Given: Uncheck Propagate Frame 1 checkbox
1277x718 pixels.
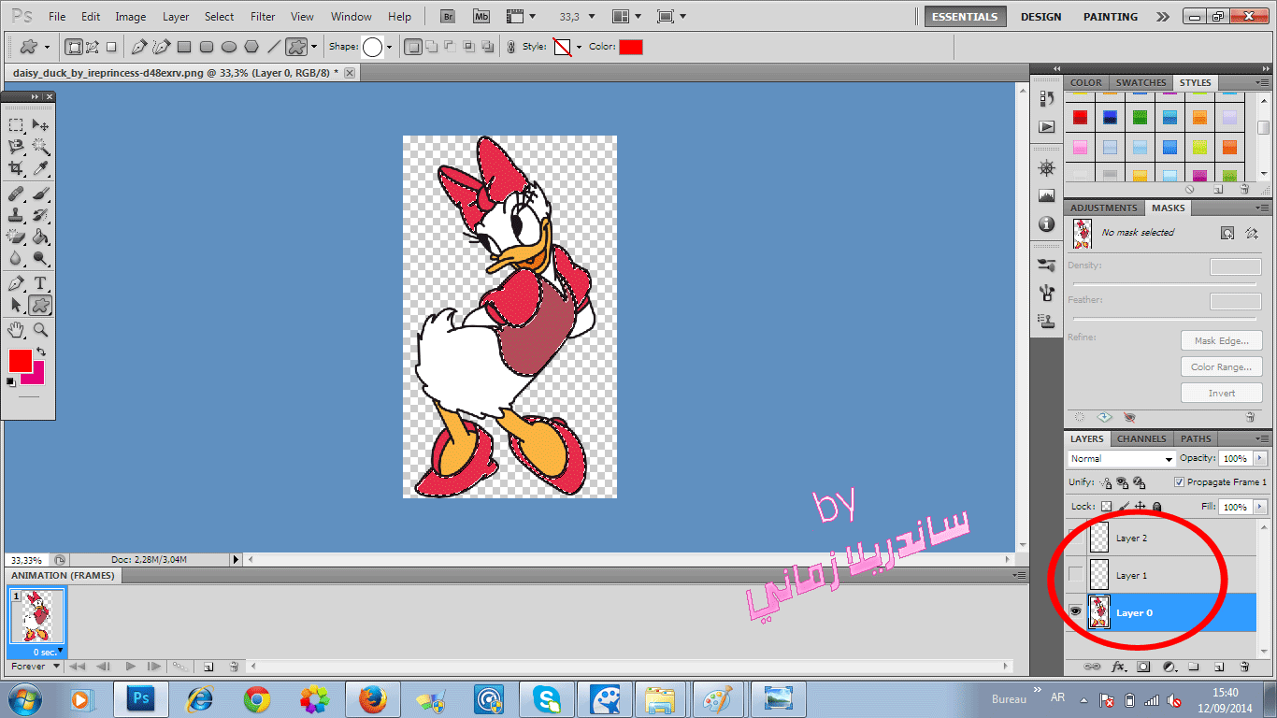Looking at the screenshot, I should pyautogui.click(x=1180, y=481).
